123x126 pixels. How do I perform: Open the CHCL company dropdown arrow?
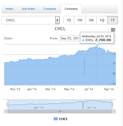pos(58,20)
